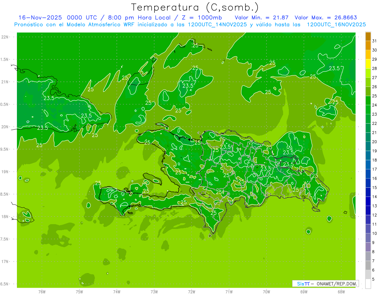
Task: Click the "18N" latitude axis label
Action: [5, 217]
